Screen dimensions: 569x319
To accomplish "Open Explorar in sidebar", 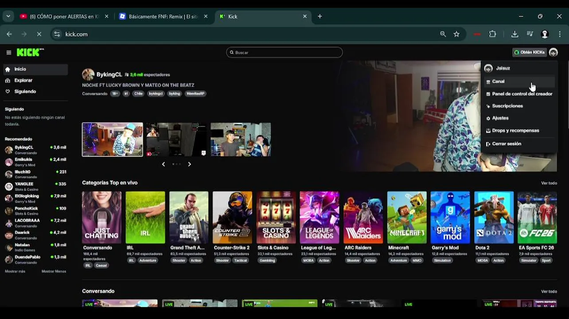I will (35, 80).
